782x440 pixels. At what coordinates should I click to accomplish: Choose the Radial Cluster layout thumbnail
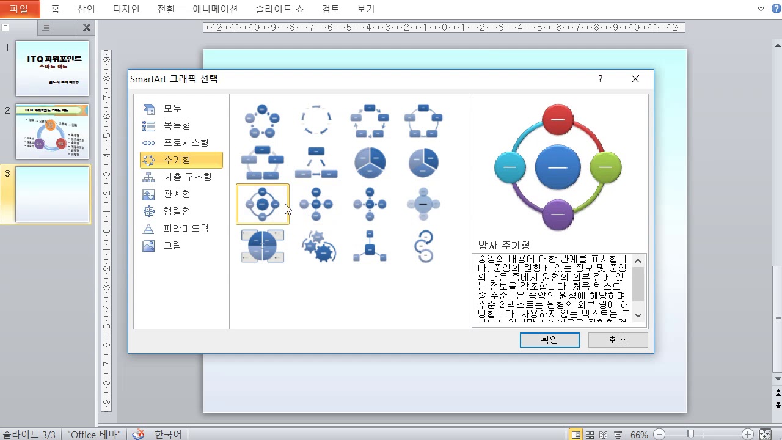370,246
